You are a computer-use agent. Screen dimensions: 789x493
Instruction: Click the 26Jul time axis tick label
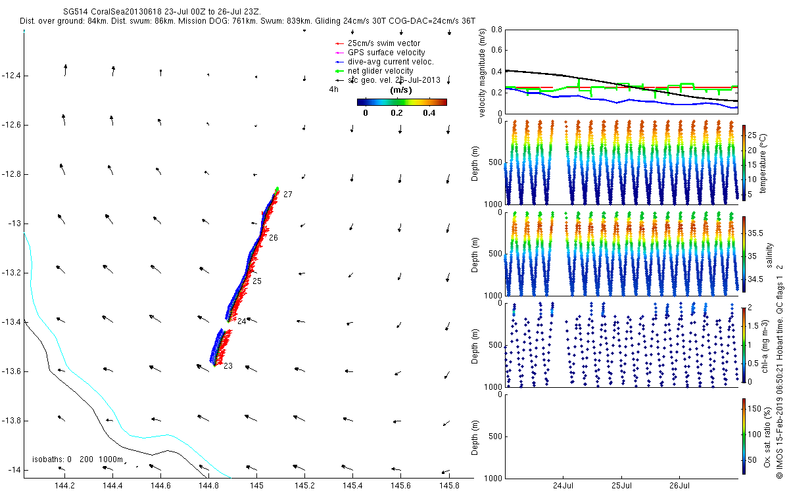679,486
